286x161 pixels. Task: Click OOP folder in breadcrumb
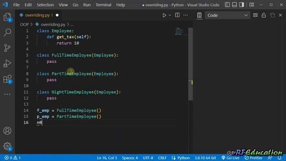tap(24, 24)
